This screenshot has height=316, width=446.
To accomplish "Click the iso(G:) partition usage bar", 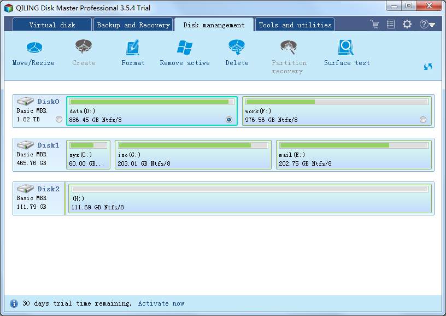I will (193, 145).
